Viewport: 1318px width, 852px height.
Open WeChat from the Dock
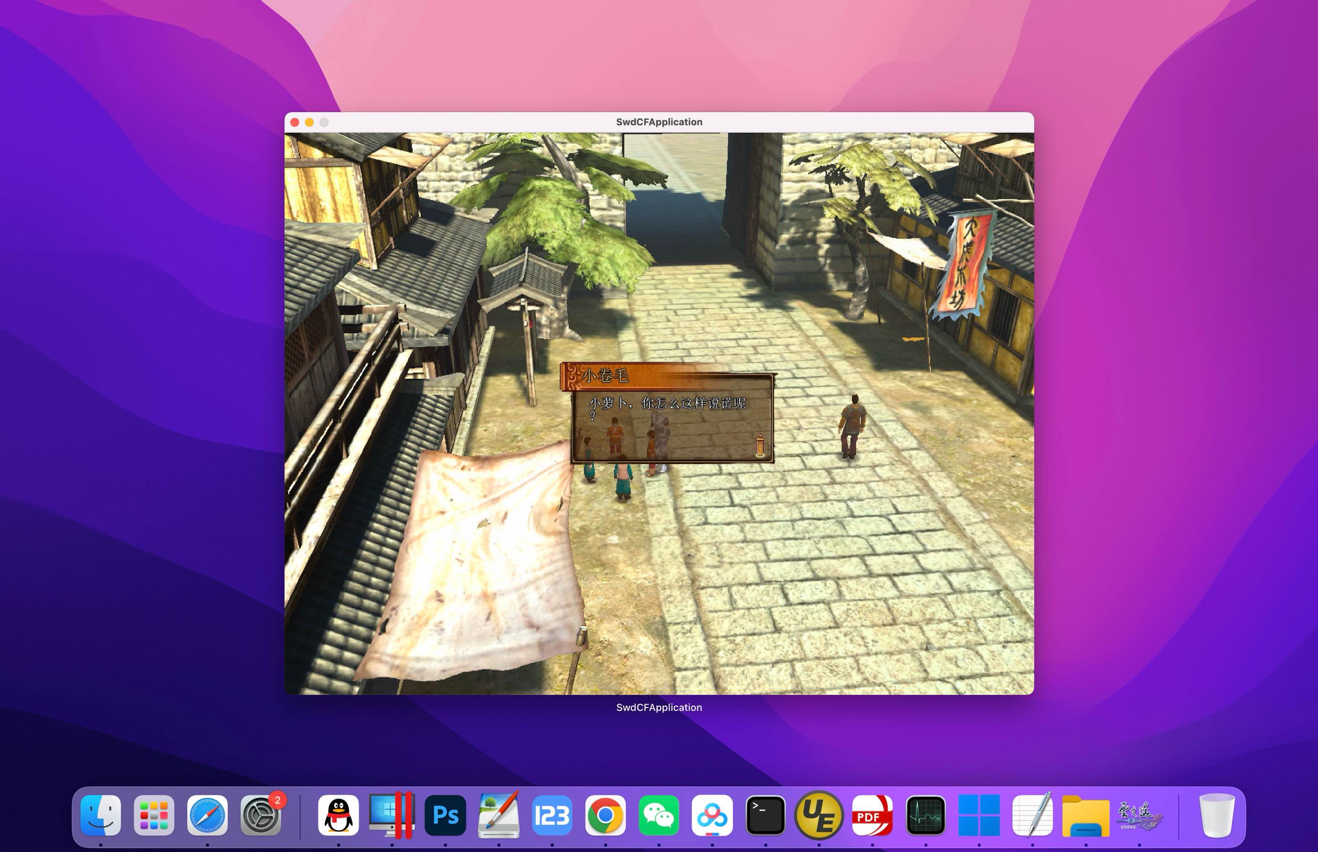click(x=659, y=815)
